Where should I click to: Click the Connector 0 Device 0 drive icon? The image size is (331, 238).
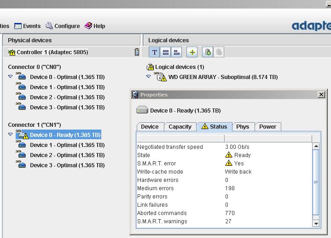pos(22,77)
